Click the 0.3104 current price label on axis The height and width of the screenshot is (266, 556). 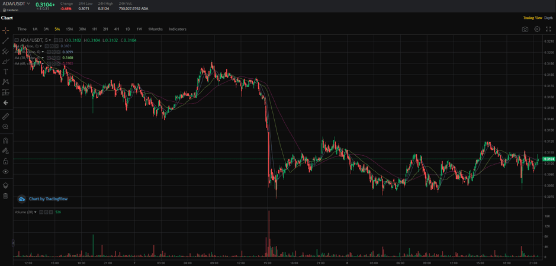(548, 159)
